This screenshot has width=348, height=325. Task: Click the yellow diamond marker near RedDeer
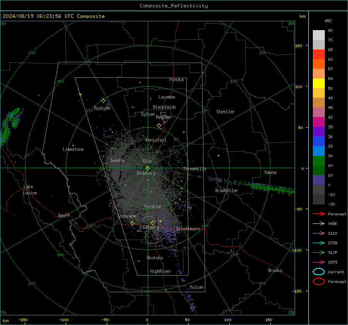point(159,126)
